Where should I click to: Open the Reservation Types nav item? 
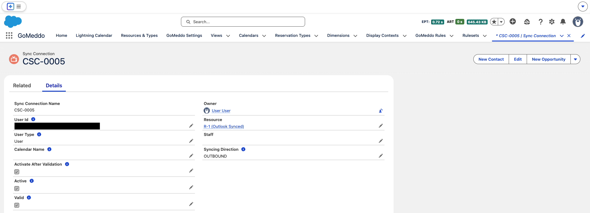tap(293, 36)
